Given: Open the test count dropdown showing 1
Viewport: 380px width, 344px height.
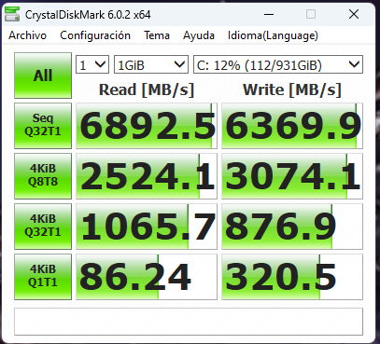Looking at the screenshot, I should [92, 64].
